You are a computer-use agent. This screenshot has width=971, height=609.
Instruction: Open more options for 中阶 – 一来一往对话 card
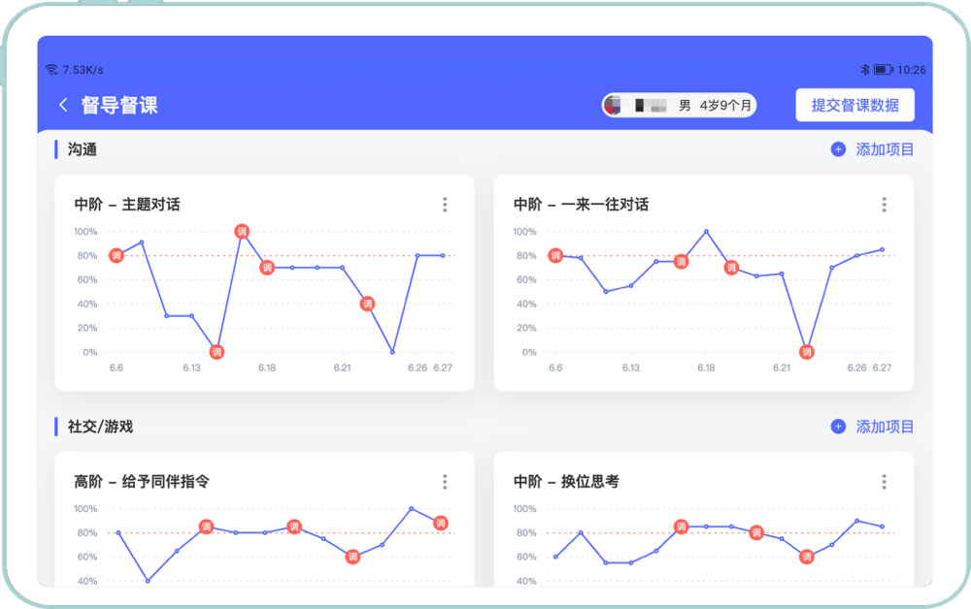(x=884, y=205)
